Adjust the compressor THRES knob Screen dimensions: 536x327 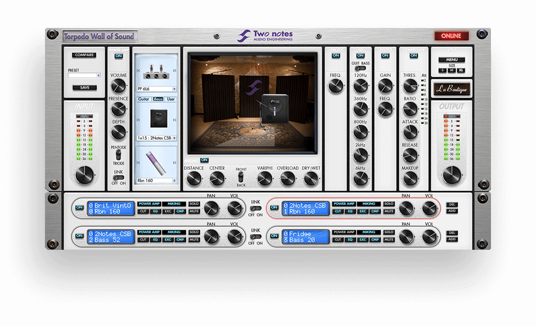point(410,86)
